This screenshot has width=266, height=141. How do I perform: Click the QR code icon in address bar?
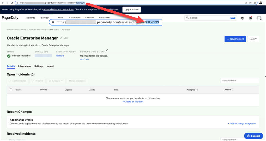tap(250, 3)
